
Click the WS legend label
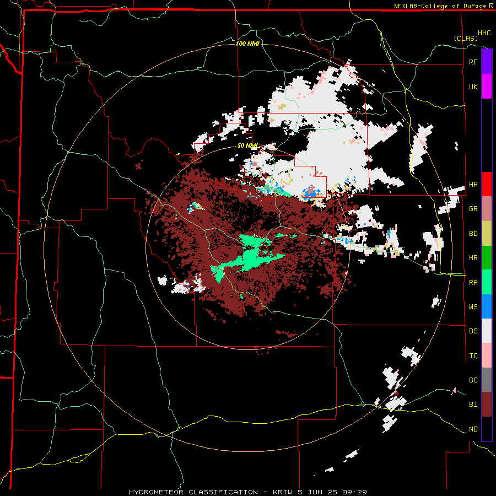point(473,307)
